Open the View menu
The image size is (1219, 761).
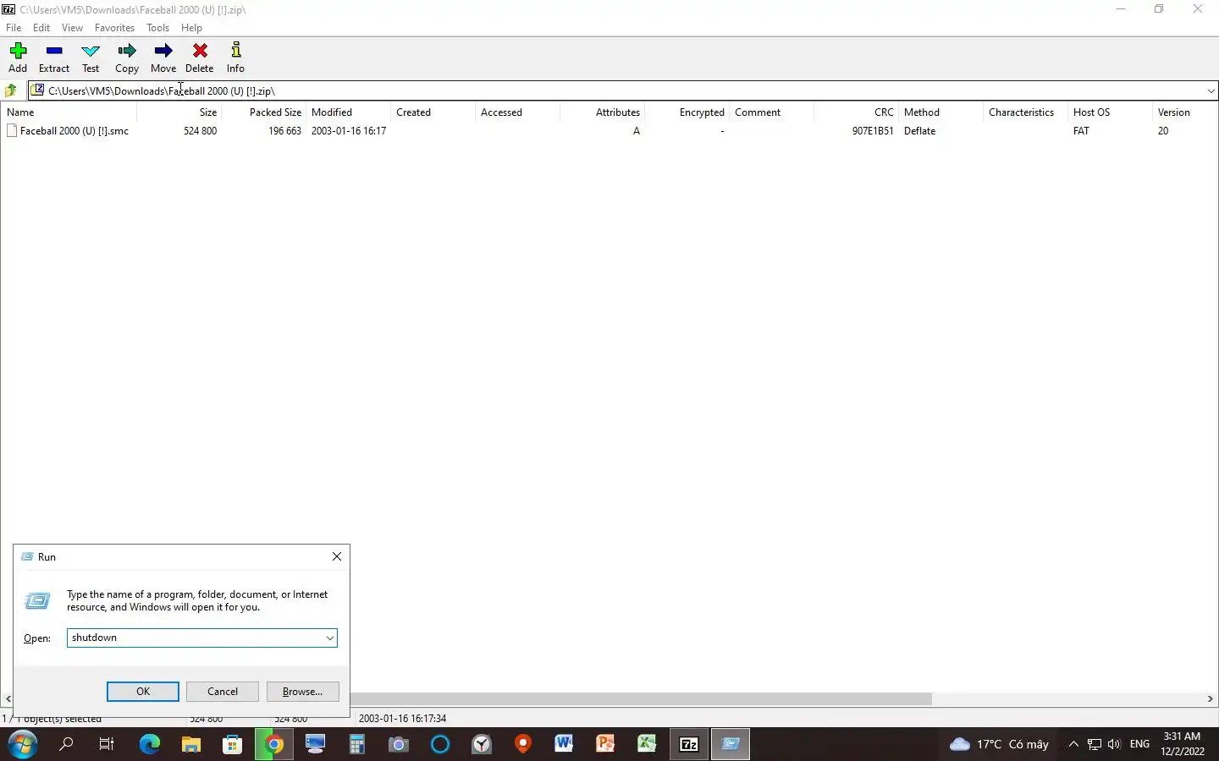(x=72, y=28)
